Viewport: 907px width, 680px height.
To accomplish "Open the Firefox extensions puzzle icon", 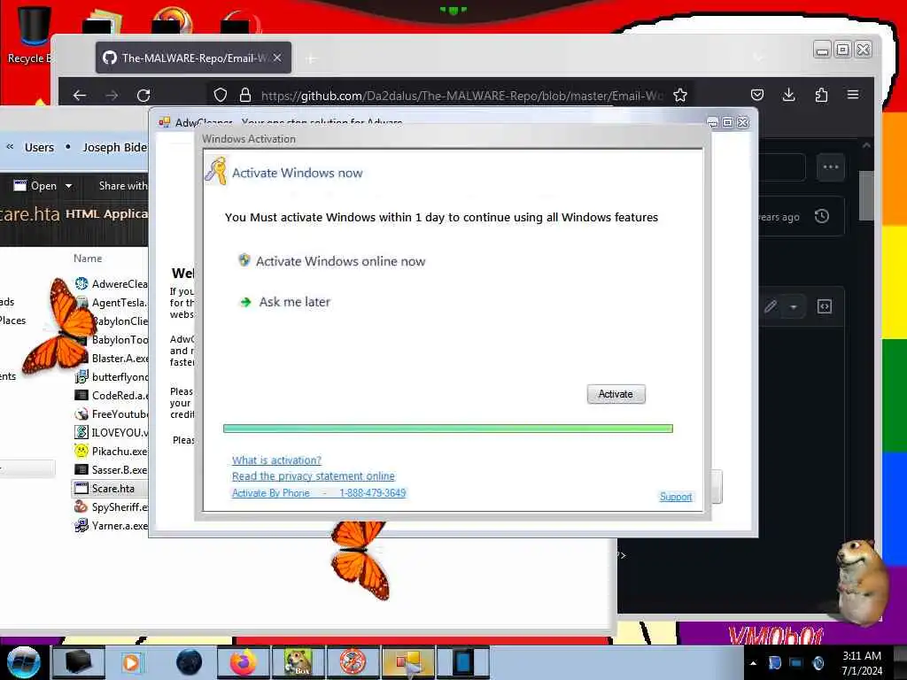I will click(x=821, y=95).
